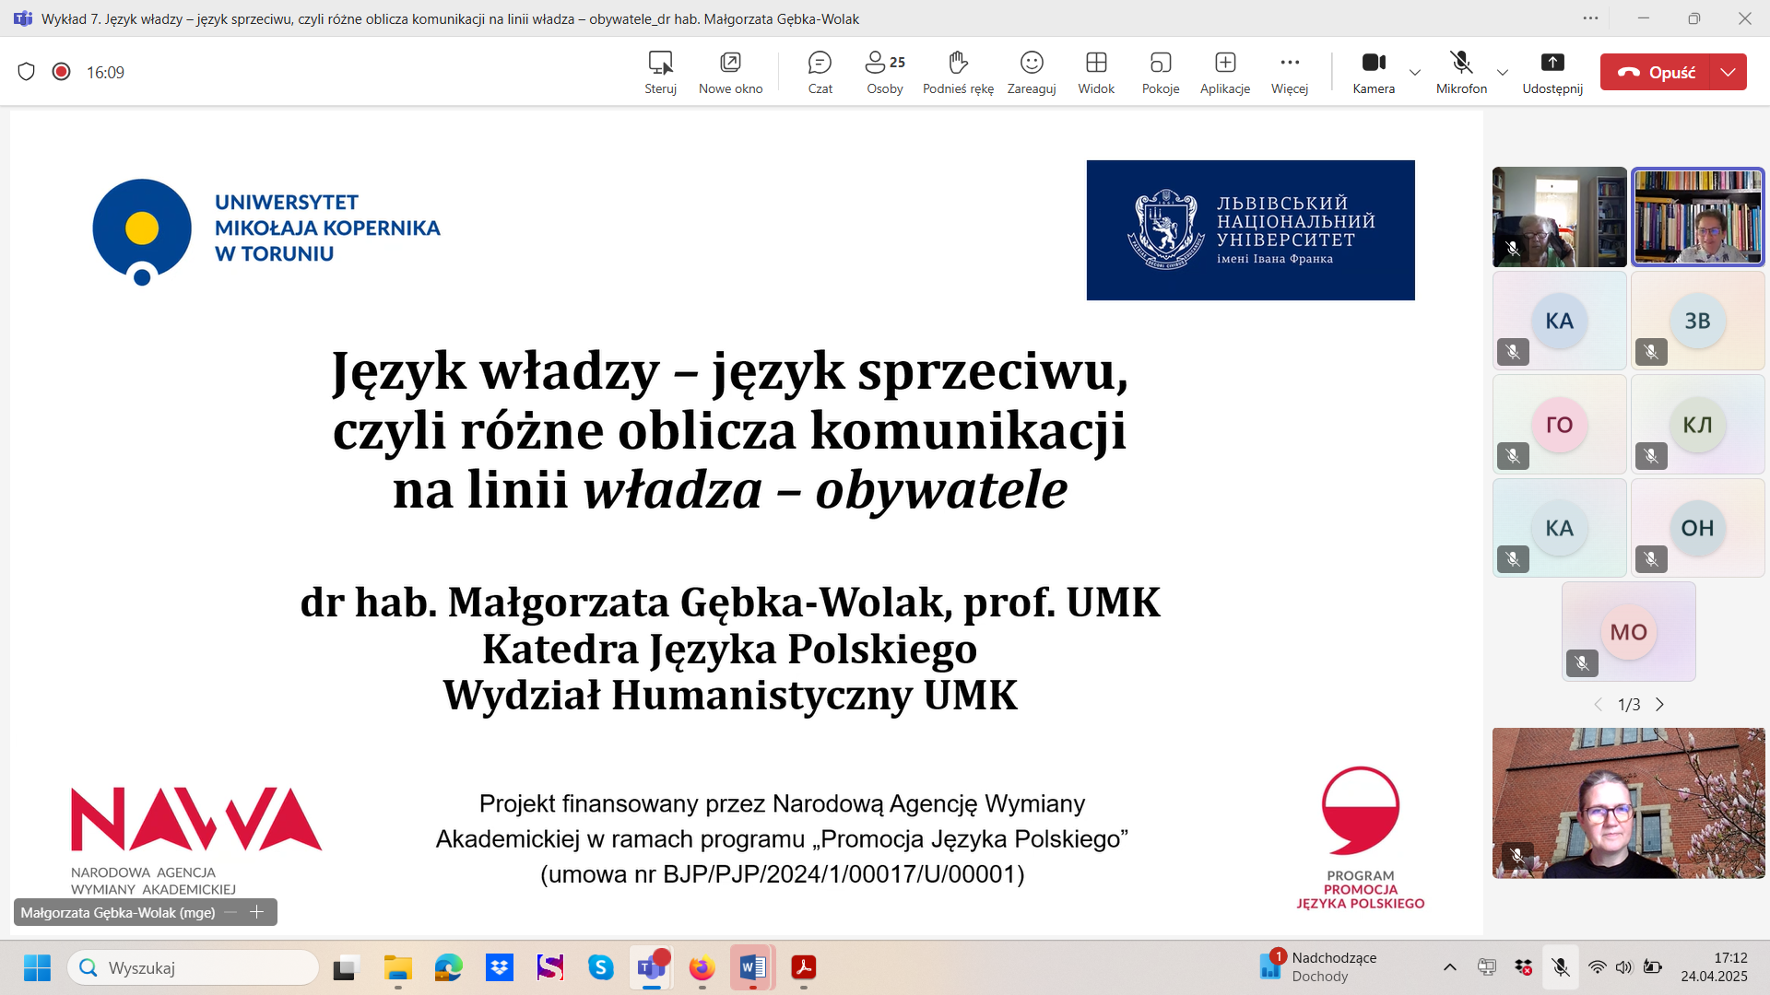Expand microphone options arrow next to Mikrofon
Screen dimensions: 1770x995
pyautogui.click(x=1503, y=72)
